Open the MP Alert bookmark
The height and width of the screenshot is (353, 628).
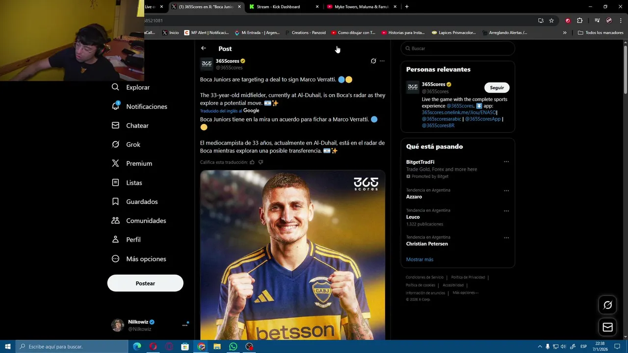207,33
